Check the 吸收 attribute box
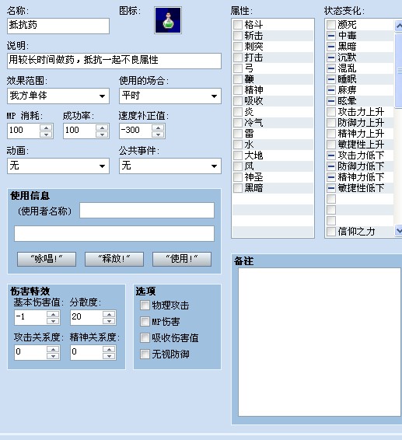The image size is (402, 440). (x=238, y=101)
